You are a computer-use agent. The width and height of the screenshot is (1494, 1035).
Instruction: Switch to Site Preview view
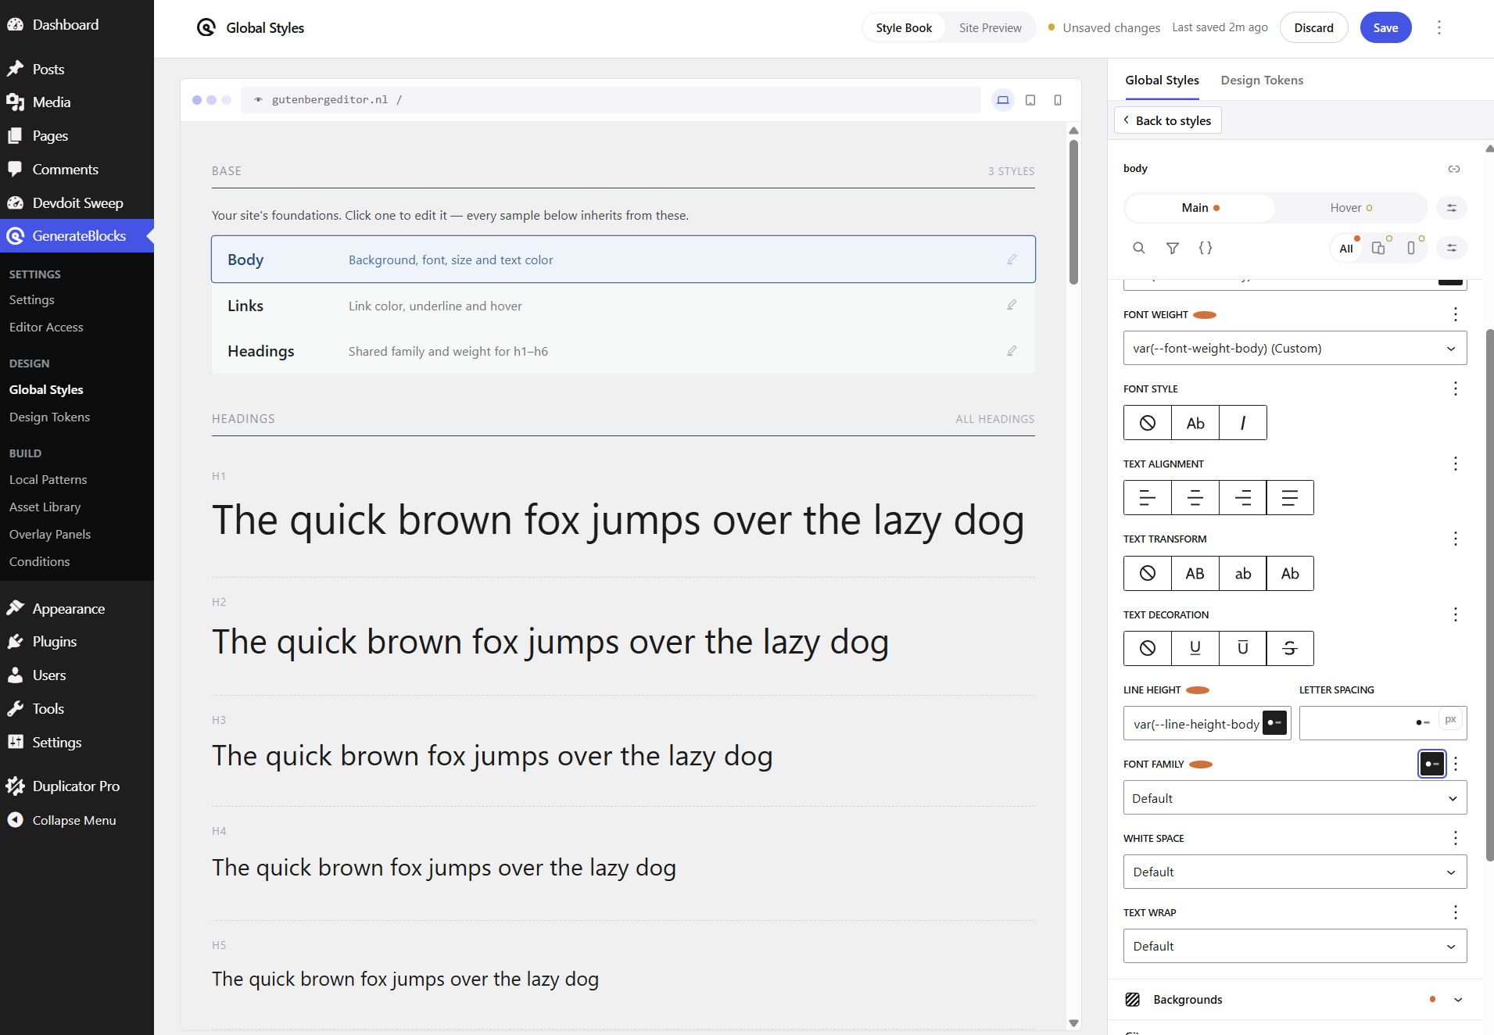click(x=990, y=27)
